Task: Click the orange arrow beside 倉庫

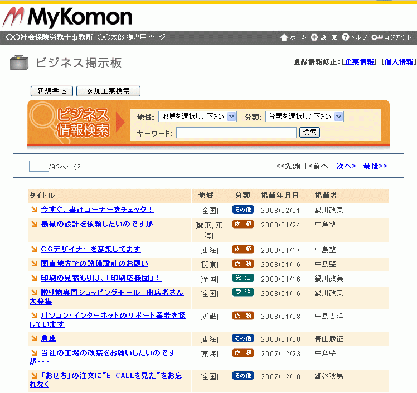Action: click(x=35, y=338)
